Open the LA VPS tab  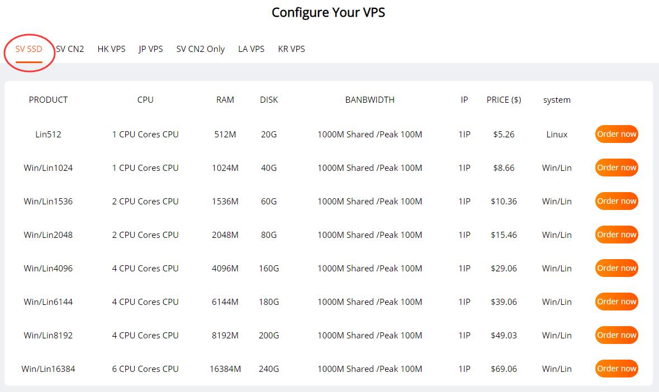point(252,49)
